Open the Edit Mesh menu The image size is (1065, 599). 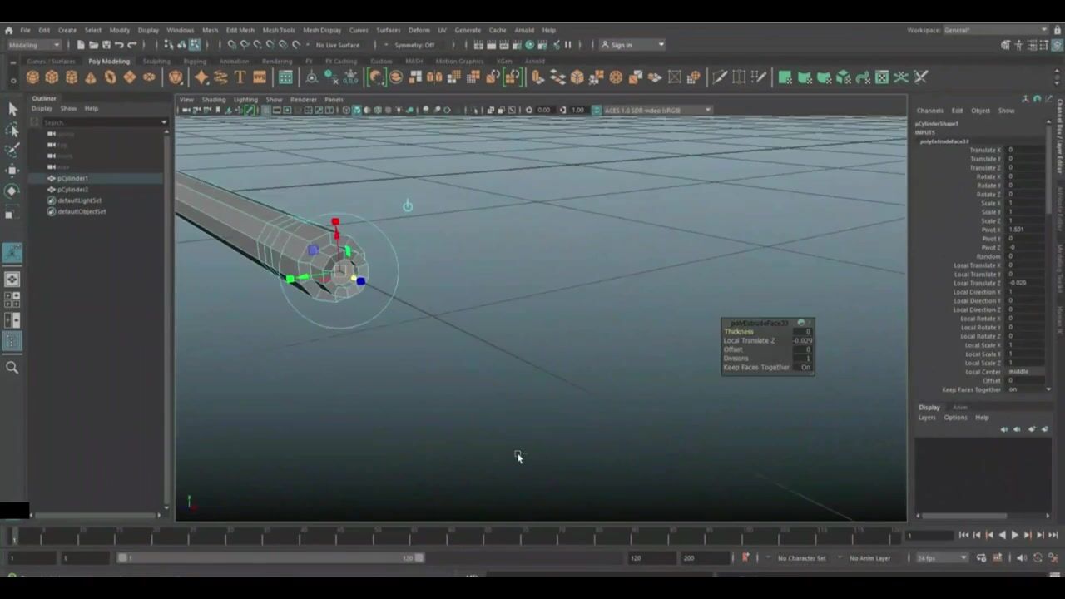pos(240,30)
